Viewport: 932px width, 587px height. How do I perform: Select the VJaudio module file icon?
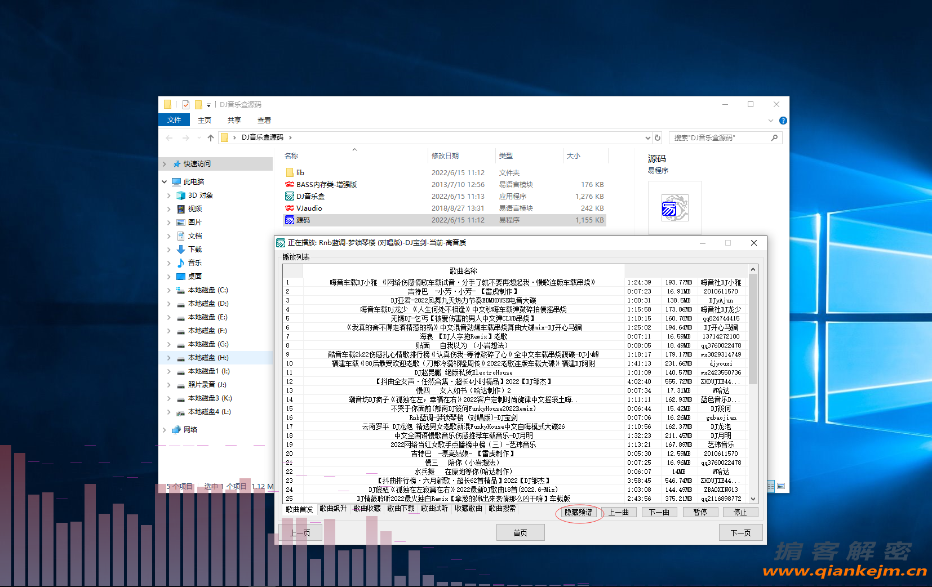pyautogui.click(x=290, y=208)
